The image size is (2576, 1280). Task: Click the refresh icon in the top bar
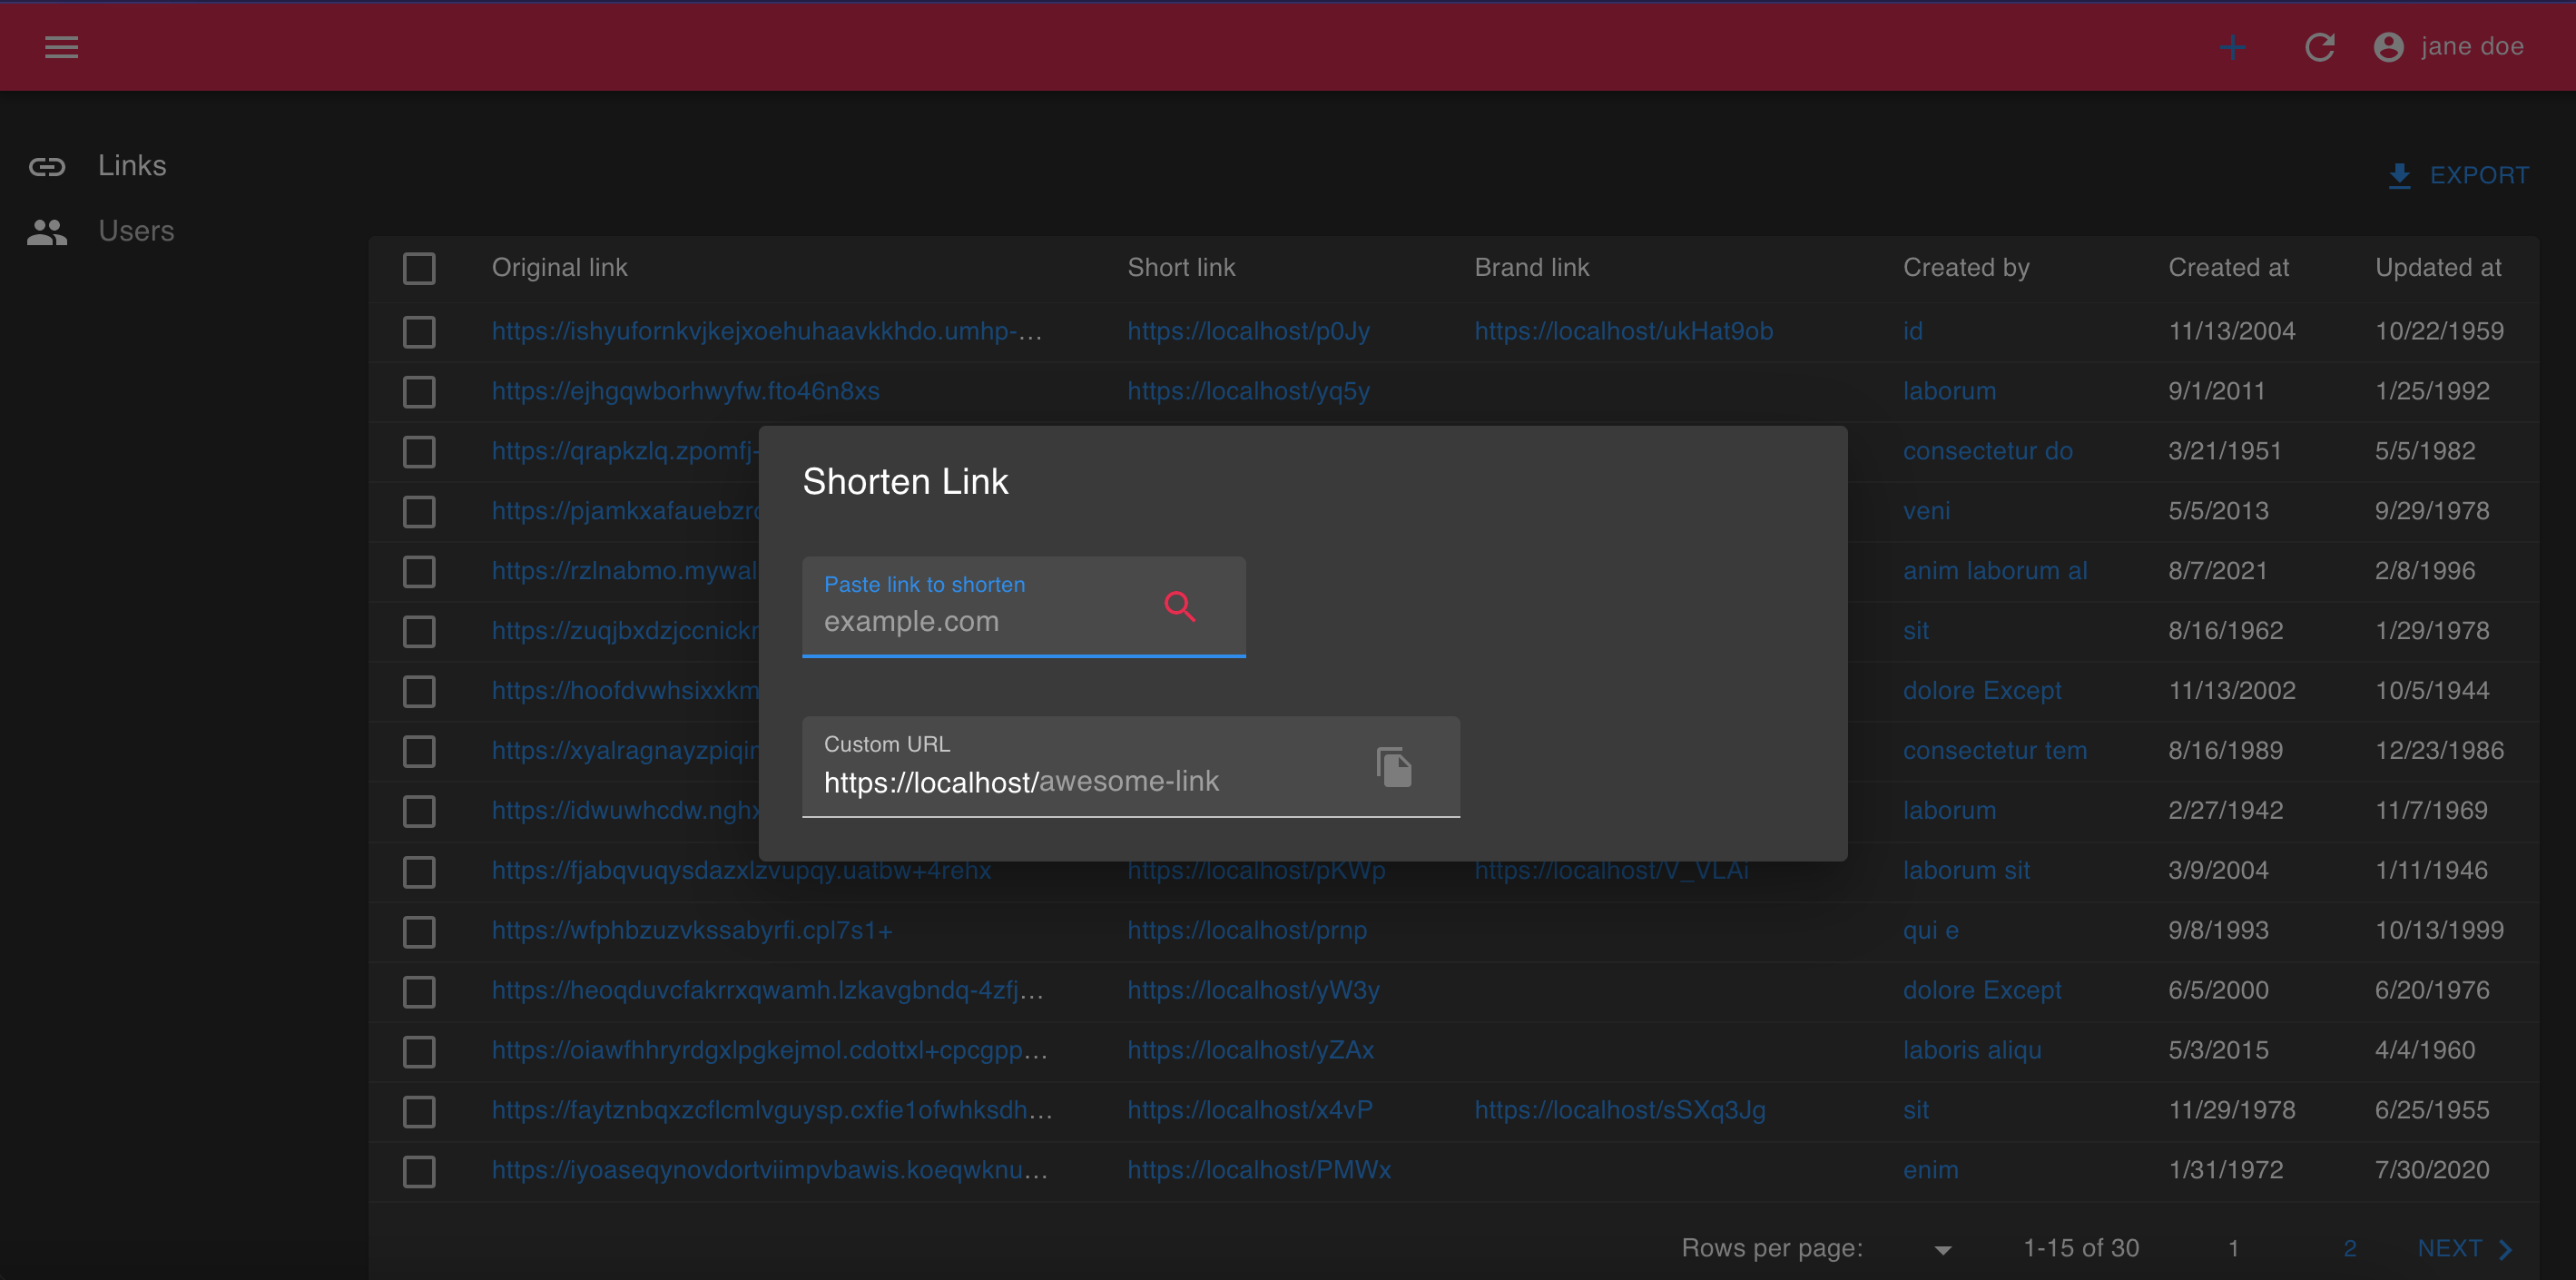point(2320,47)
